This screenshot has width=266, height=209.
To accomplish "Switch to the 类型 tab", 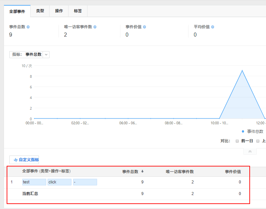I will pyautogui.click(x=40, y=11).
